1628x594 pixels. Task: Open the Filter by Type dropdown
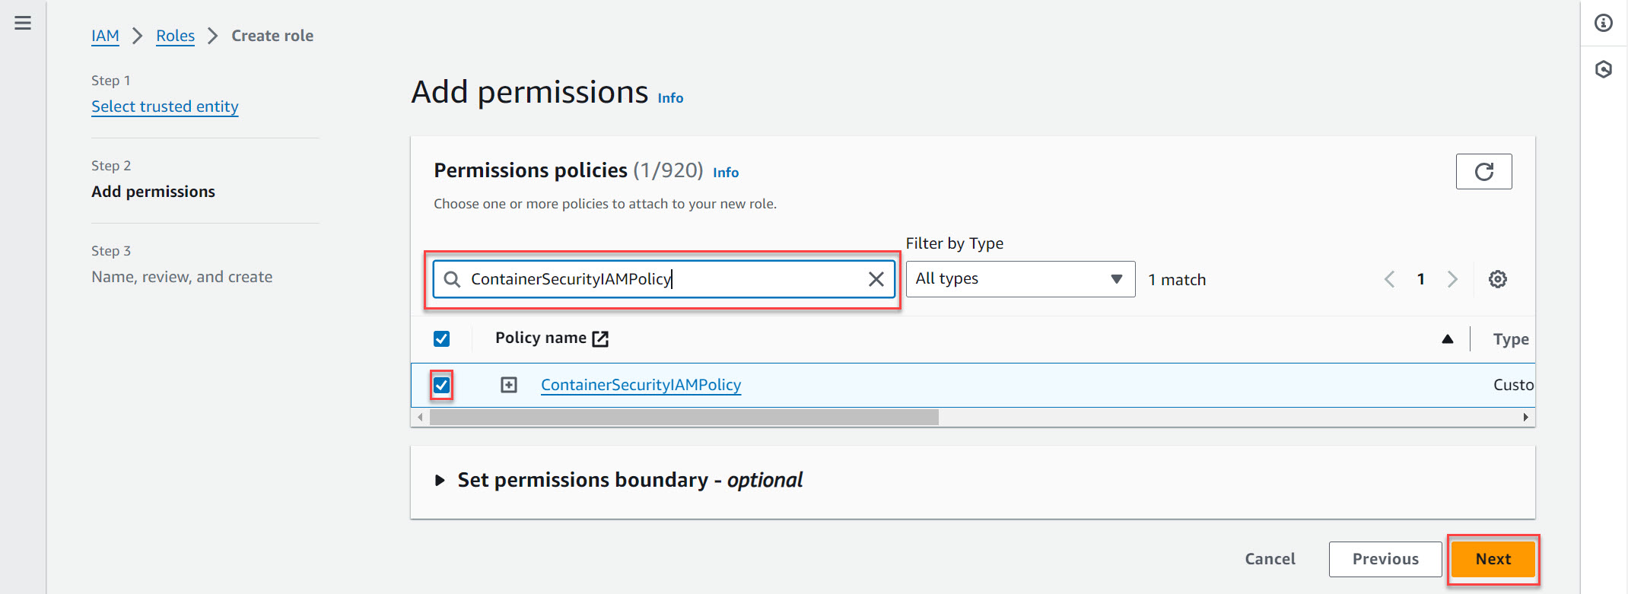coord(1019,279)
